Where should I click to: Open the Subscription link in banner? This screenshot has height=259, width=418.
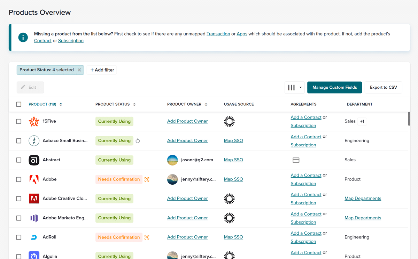[71, 41]
